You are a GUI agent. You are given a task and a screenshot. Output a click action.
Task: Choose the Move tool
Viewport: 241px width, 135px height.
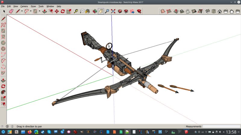pos(57,11)
